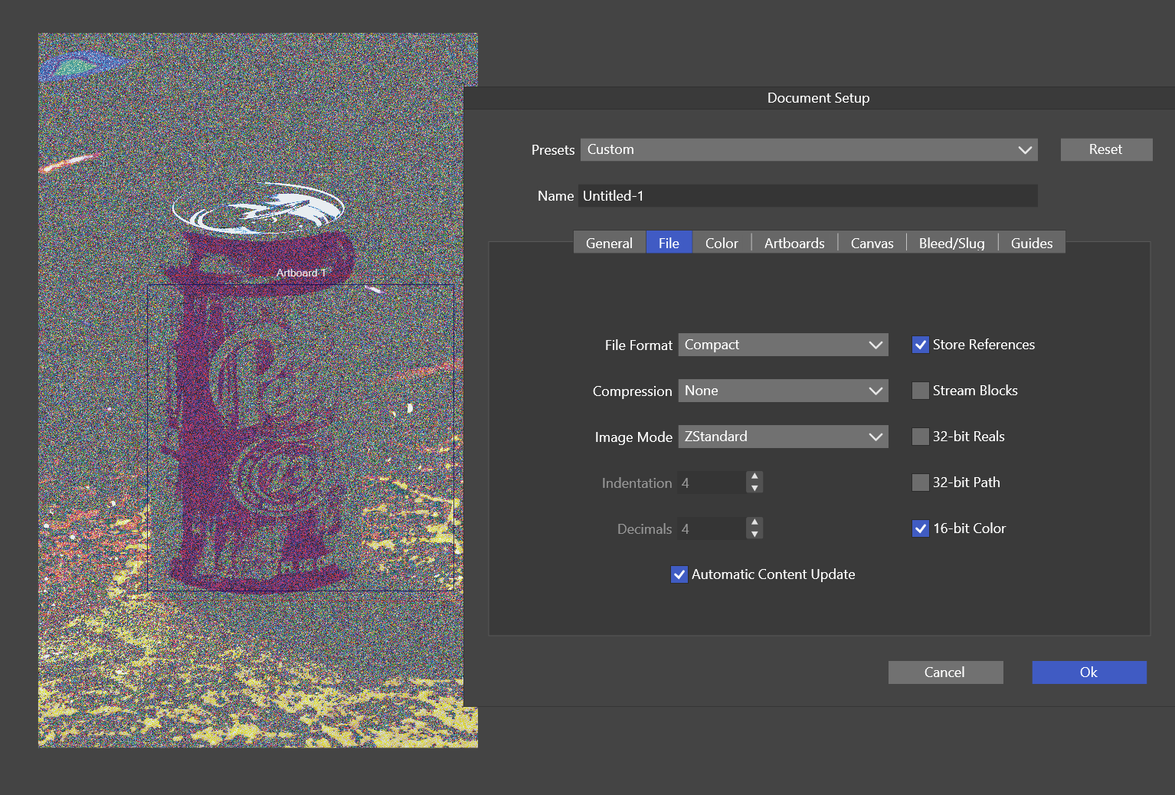Open the Artboards tab
The width and height of the screenshot is (1175, 795).
[x=794, y=243]
